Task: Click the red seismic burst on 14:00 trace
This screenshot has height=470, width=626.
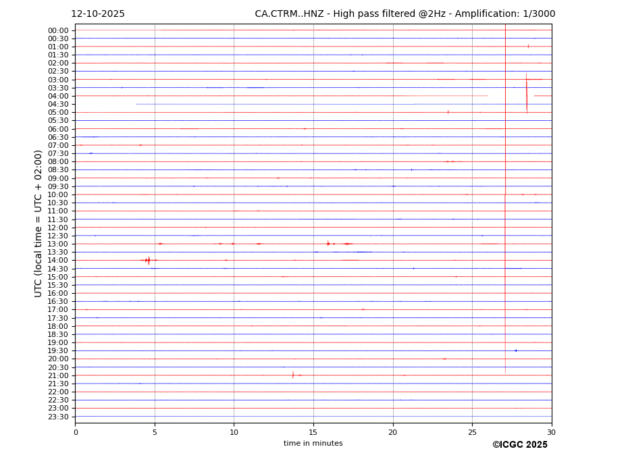Action: (148, 260)
